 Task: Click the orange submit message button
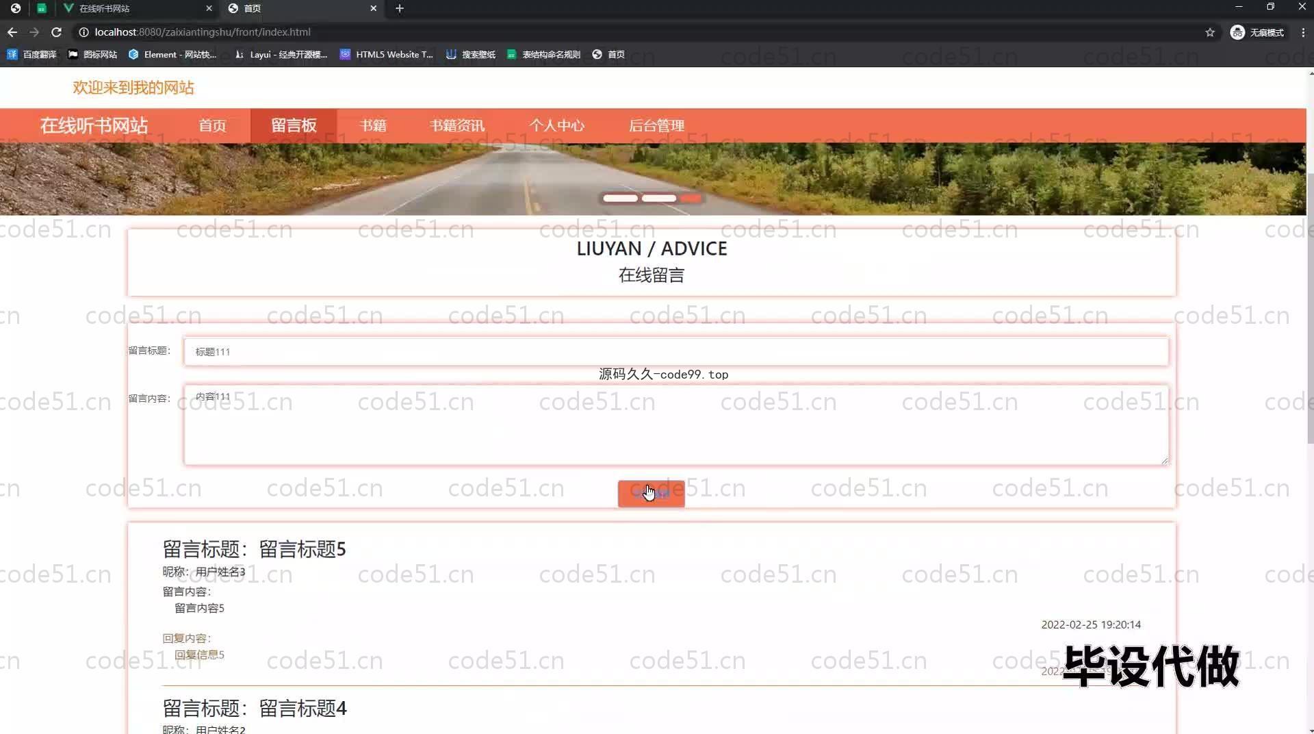[x=651, y=494]
